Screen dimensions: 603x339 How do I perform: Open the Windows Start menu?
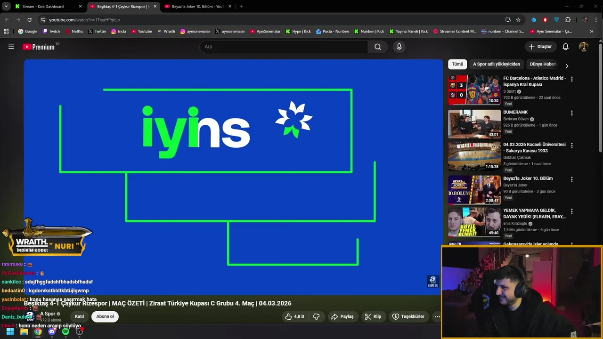tap(10, 331)
